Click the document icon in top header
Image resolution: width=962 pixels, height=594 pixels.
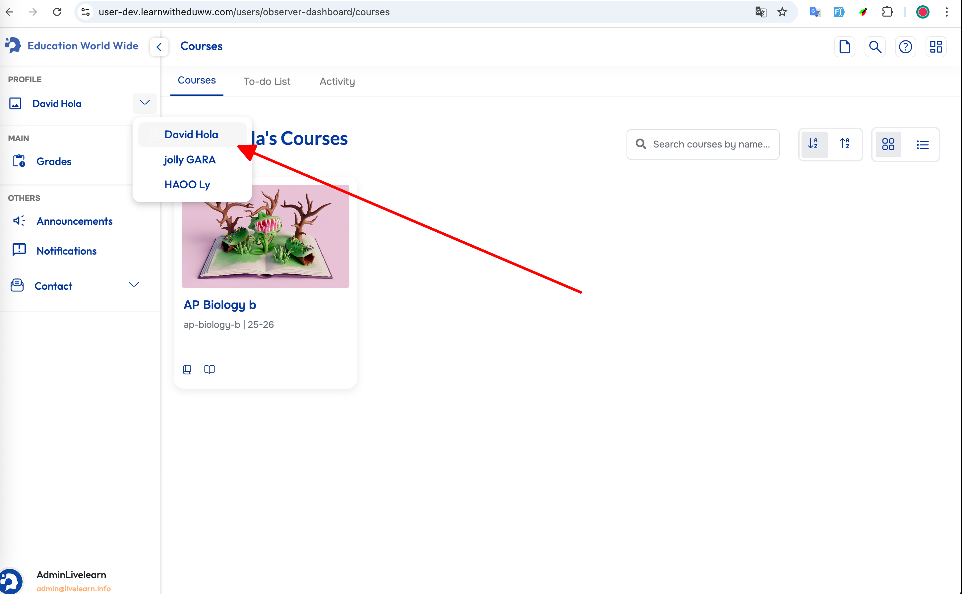(x=844, y=47)
